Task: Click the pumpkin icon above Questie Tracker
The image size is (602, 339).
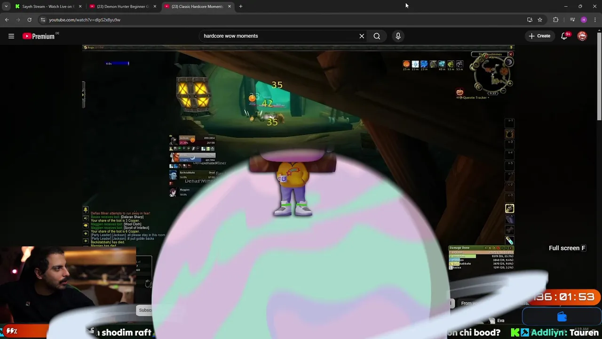Action: coord(459,92)
